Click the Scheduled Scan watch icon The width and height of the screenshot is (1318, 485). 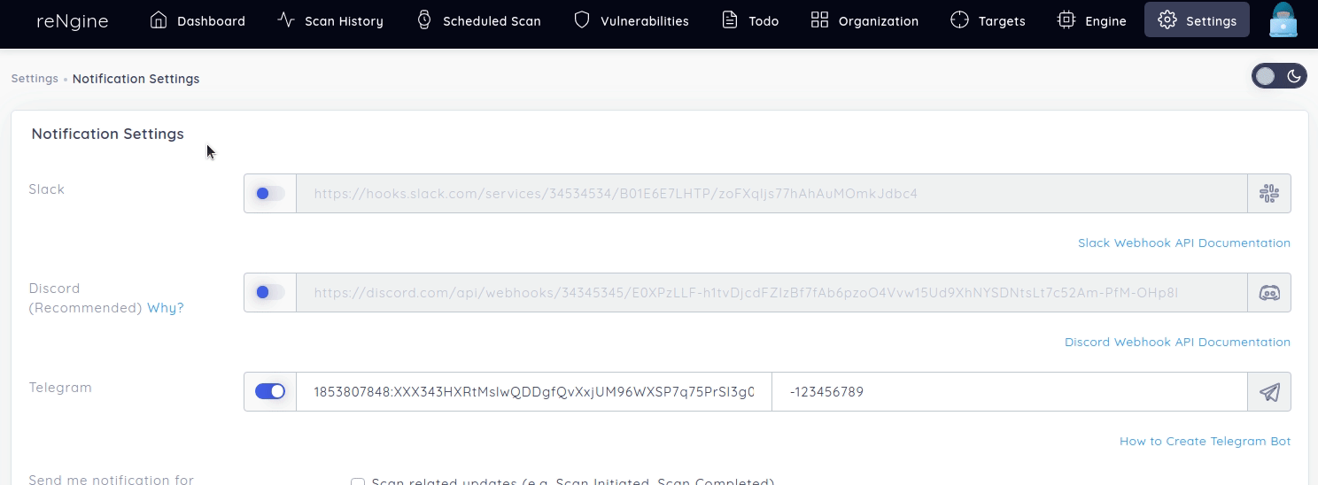424,19
